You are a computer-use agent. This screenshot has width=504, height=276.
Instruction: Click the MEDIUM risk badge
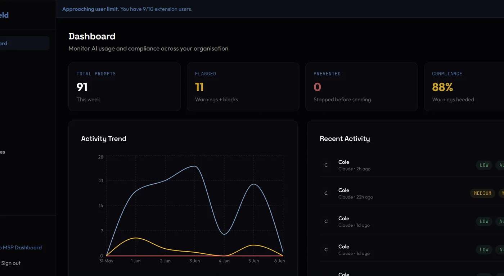tap(483, 193)
